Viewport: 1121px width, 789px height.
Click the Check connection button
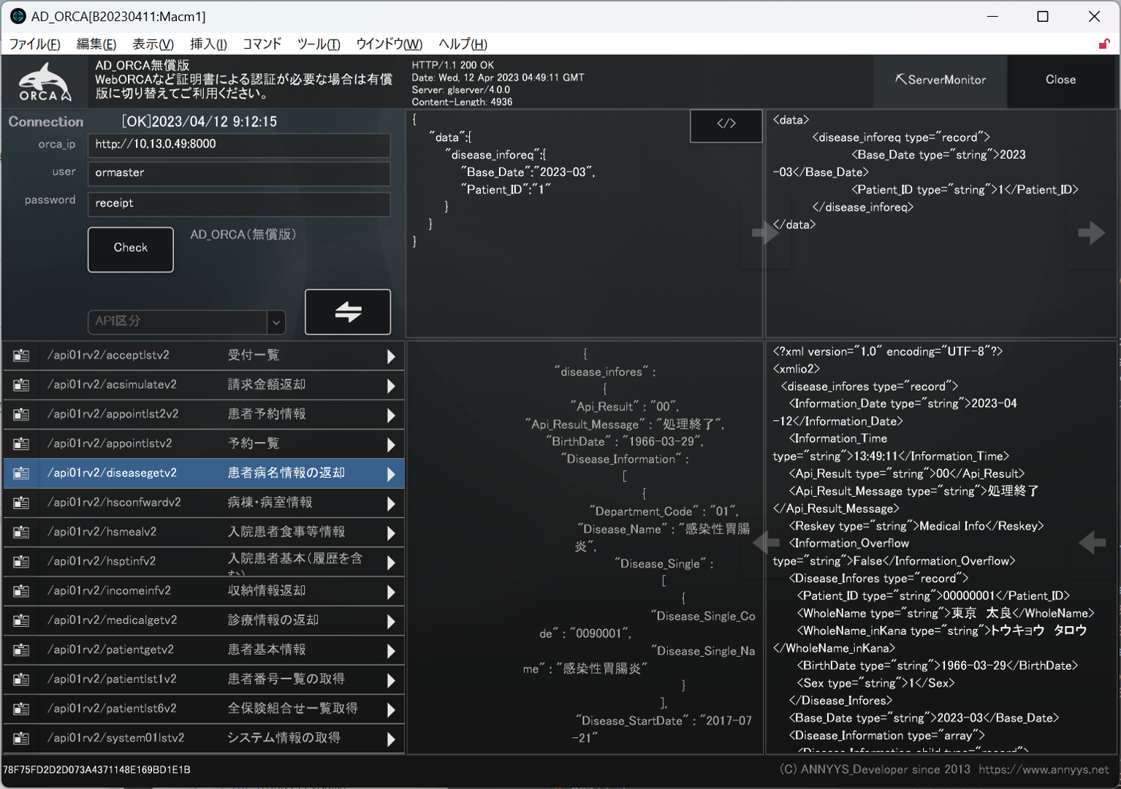pos(131,249)
